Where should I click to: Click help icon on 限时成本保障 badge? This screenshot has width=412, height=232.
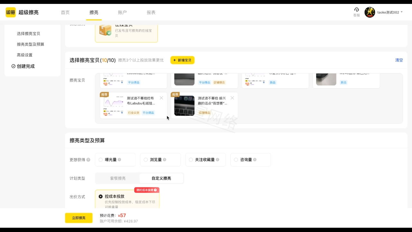[x=155, y=190]
